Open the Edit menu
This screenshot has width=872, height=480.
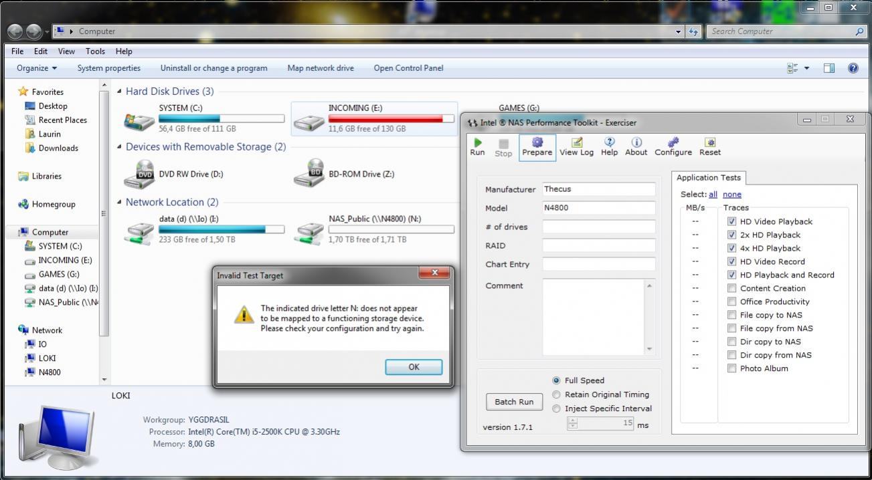pos(41,51)
